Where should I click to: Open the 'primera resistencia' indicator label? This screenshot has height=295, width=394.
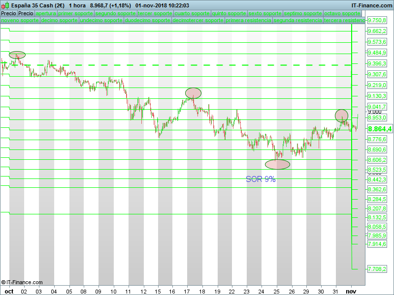click(249, 21)
